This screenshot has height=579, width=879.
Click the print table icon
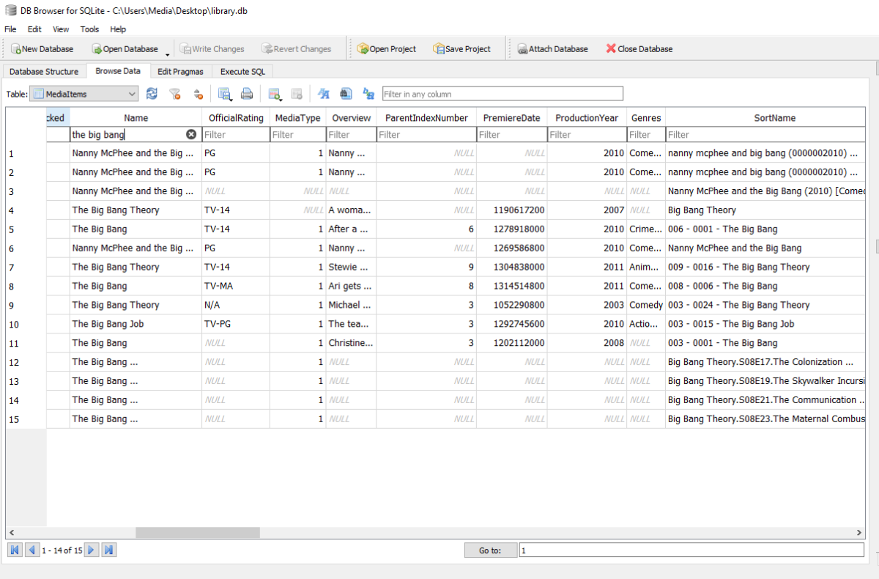pos(247,94)
